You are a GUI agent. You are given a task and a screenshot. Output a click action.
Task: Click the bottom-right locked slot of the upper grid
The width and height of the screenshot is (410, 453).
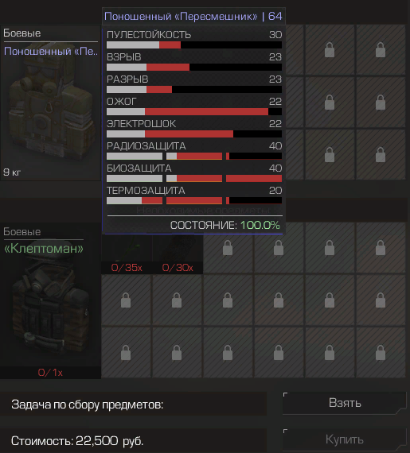point(381,154)
